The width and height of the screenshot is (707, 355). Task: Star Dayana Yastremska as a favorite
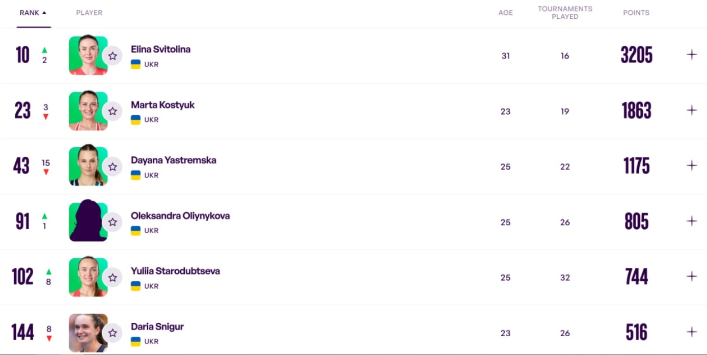[x=113, y=167]
